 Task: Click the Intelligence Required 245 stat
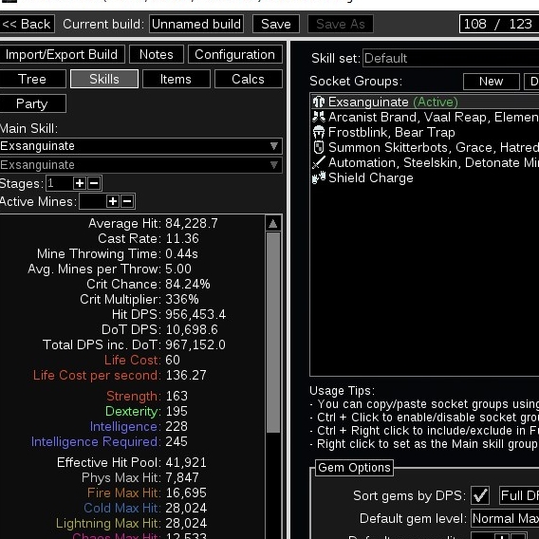click(x=109, y=441)
